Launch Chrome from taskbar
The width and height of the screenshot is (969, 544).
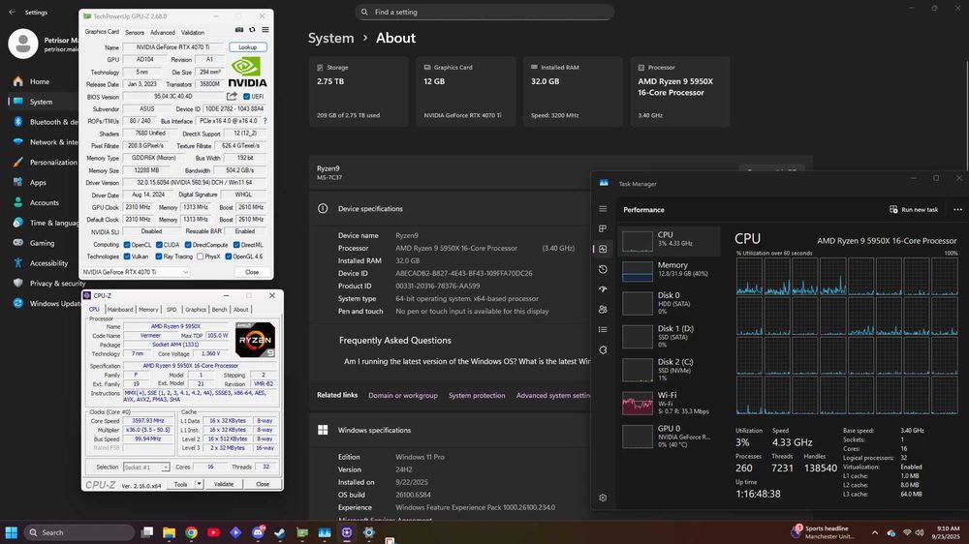(x=191, y=532)
